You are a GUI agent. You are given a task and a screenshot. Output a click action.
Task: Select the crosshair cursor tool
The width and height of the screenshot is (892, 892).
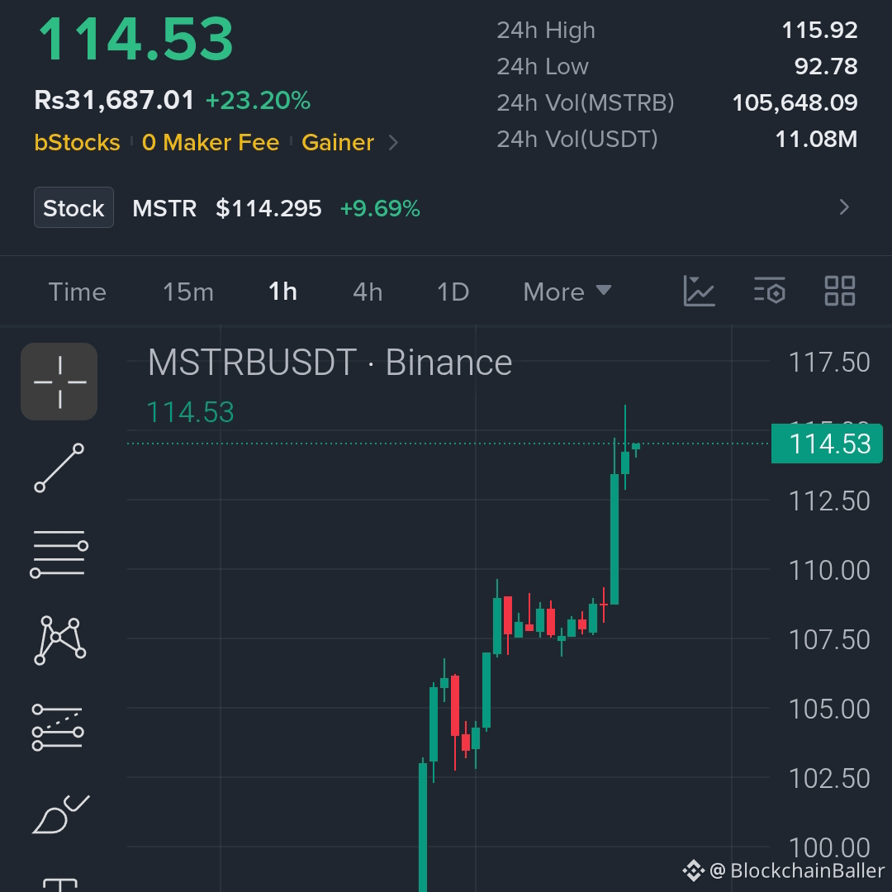pos(59,382)
